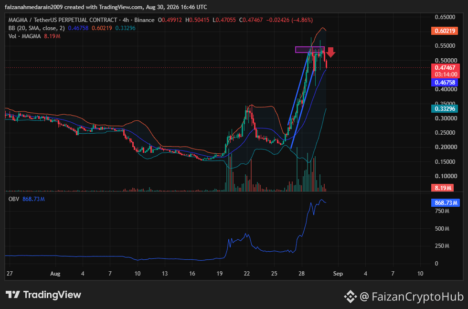
Task: Click the 03:14:00 bar countdown tag
Action: pyautogui.click(x=445, y=75)
